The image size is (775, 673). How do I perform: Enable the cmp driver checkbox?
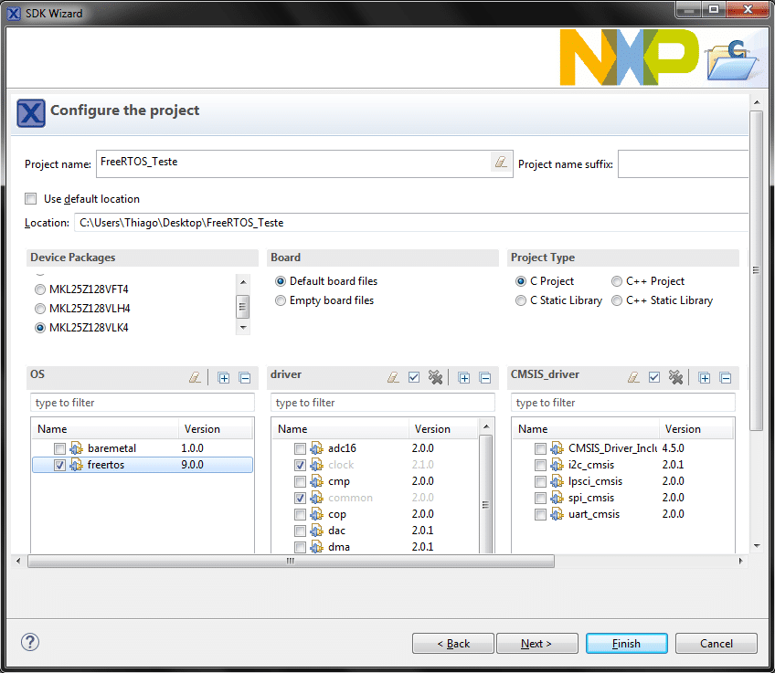click(x=300, y=481)
